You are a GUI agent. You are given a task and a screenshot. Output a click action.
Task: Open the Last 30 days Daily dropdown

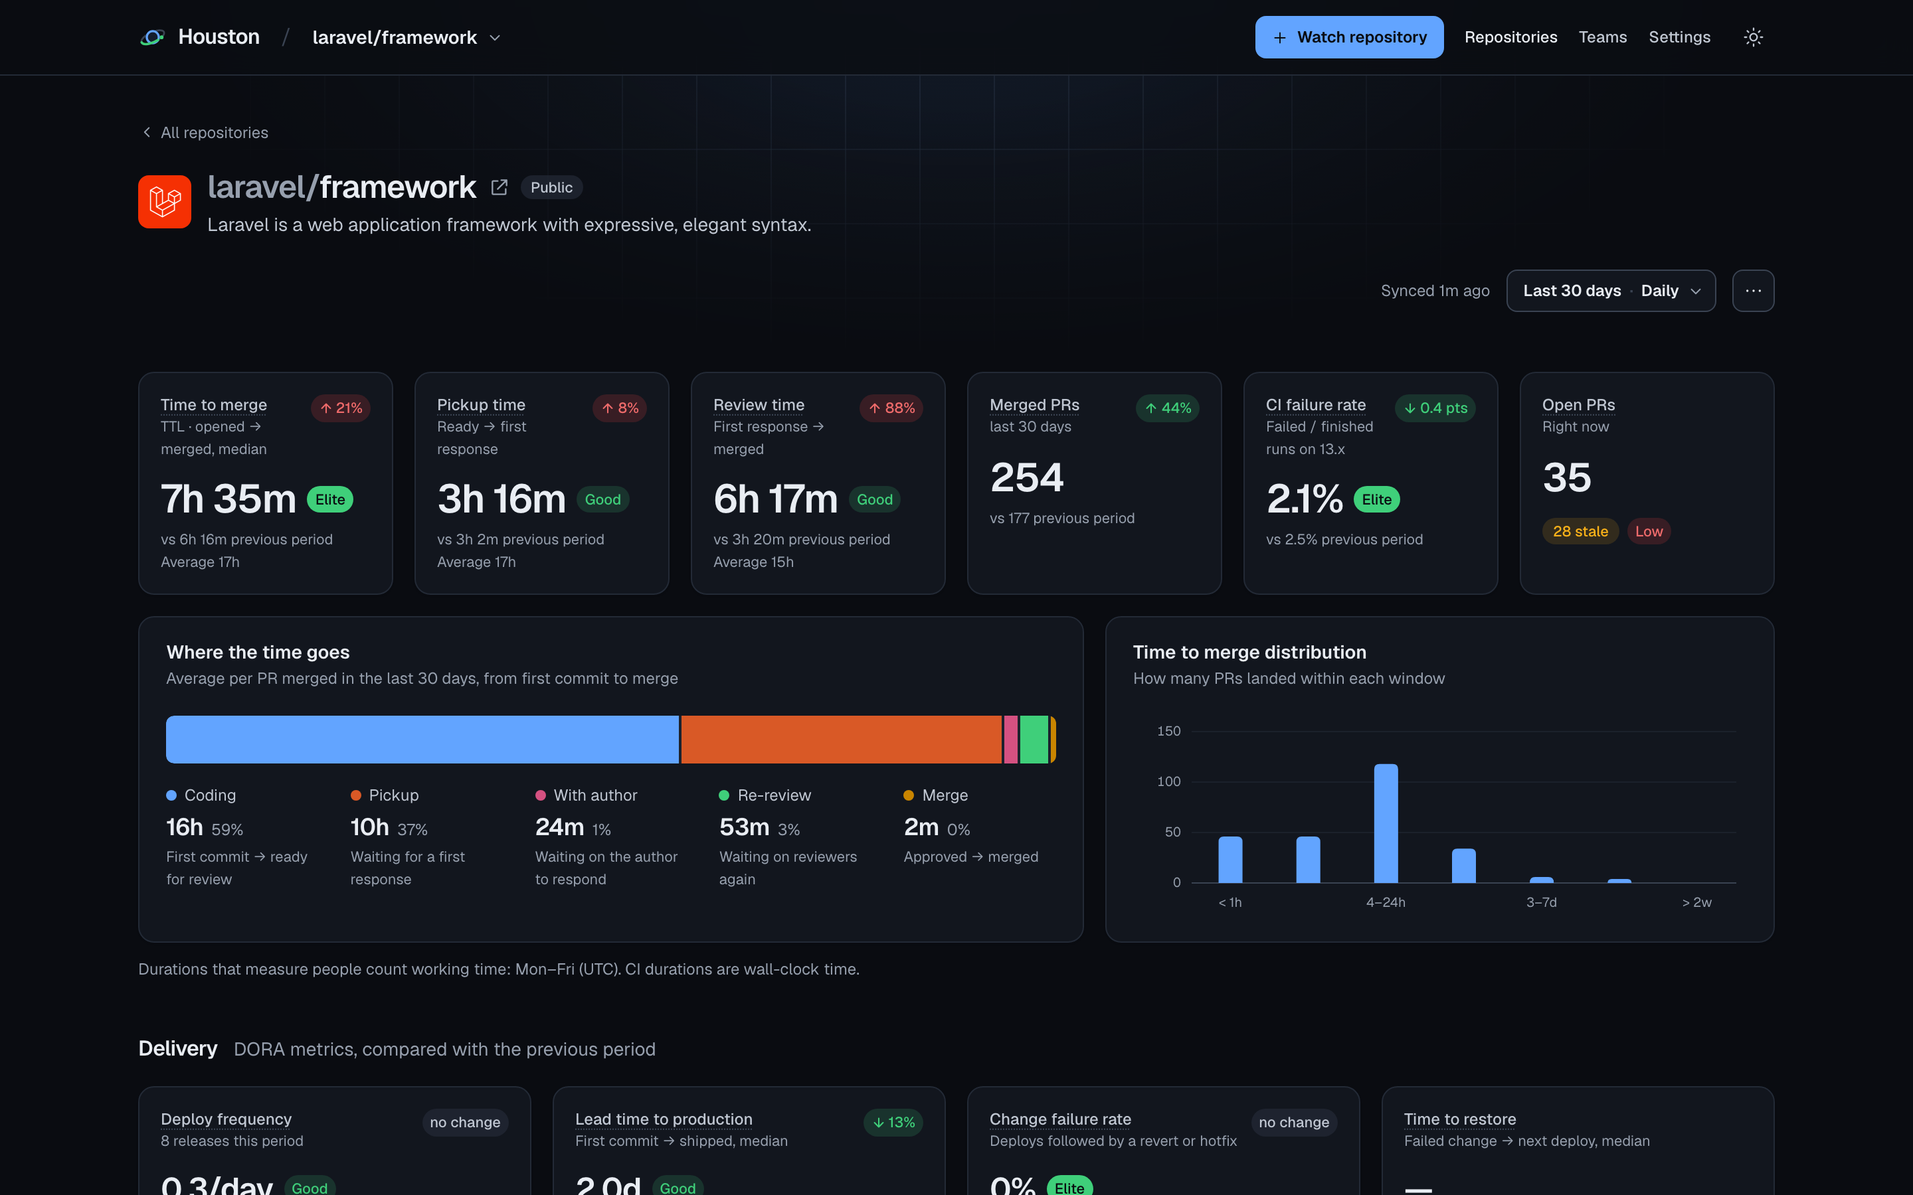point(1610,291)
